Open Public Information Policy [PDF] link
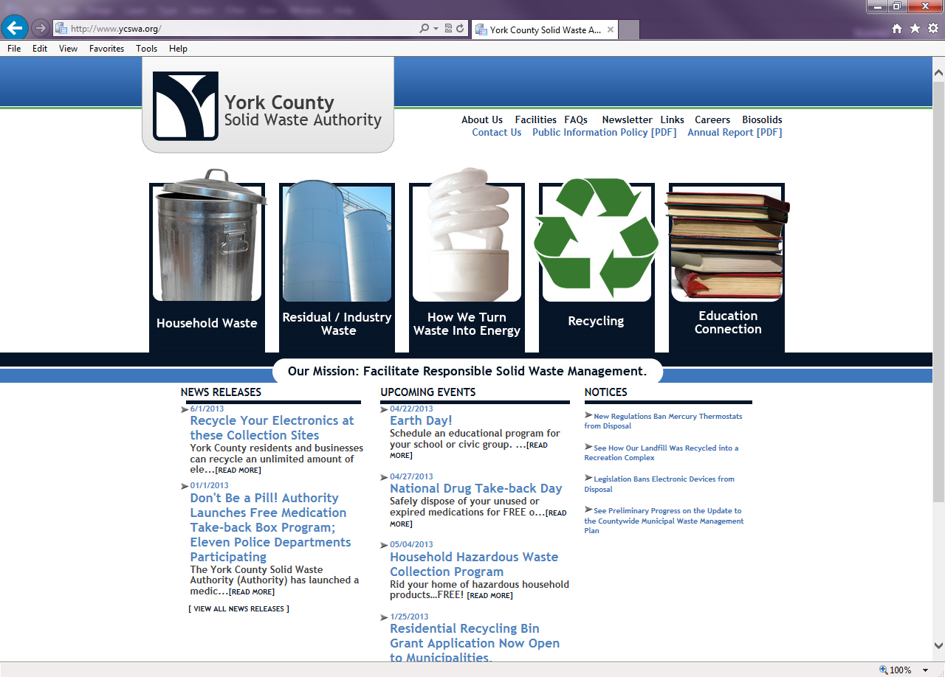The height and width of the screenshot is (677, 945). pyautogui.click(x=605, y=133)
